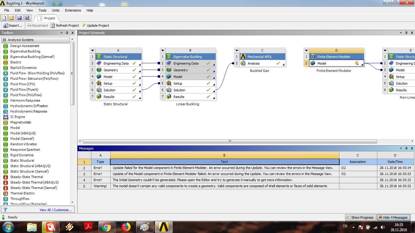The image size is (415, 233).
Task: Click the New project icon
Action: click(4, 18)
